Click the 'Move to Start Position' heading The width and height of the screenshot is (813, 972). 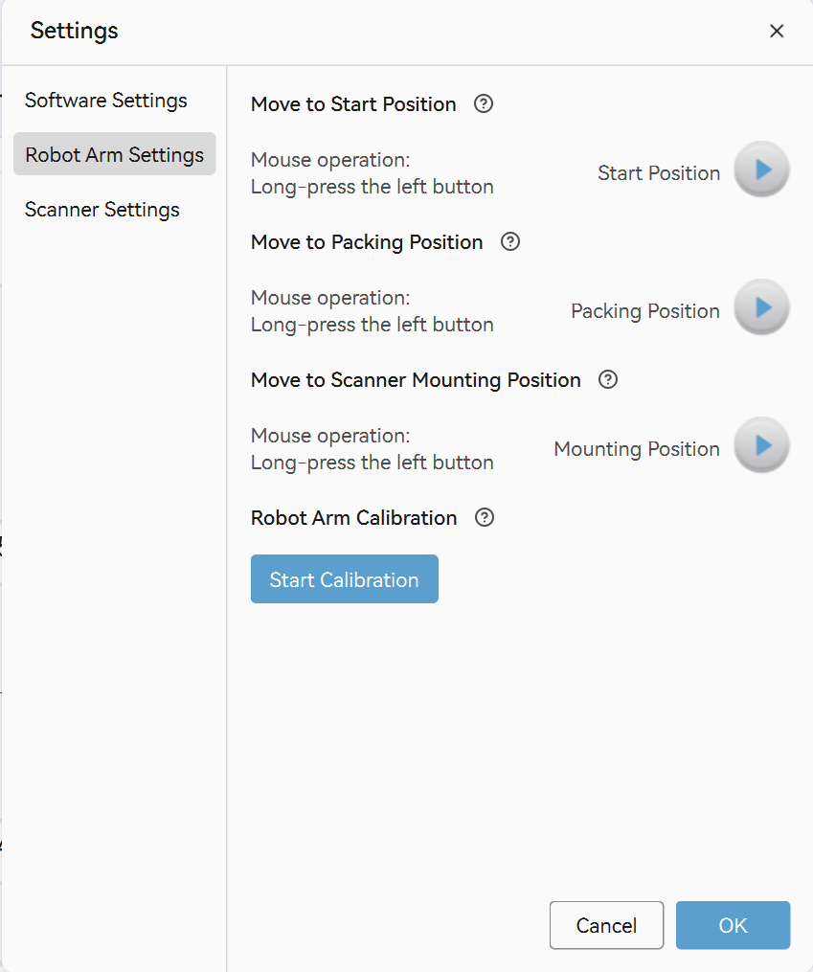coord(353,104)
